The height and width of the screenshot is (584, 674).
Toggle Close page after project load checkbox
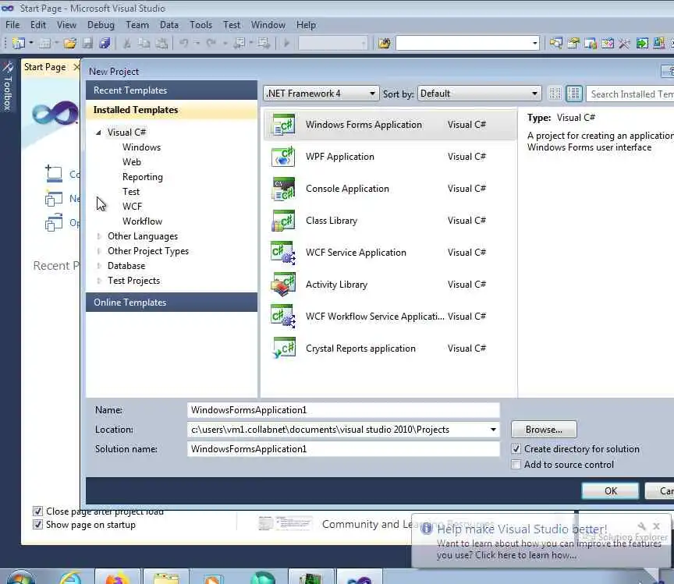pos(37,511)
